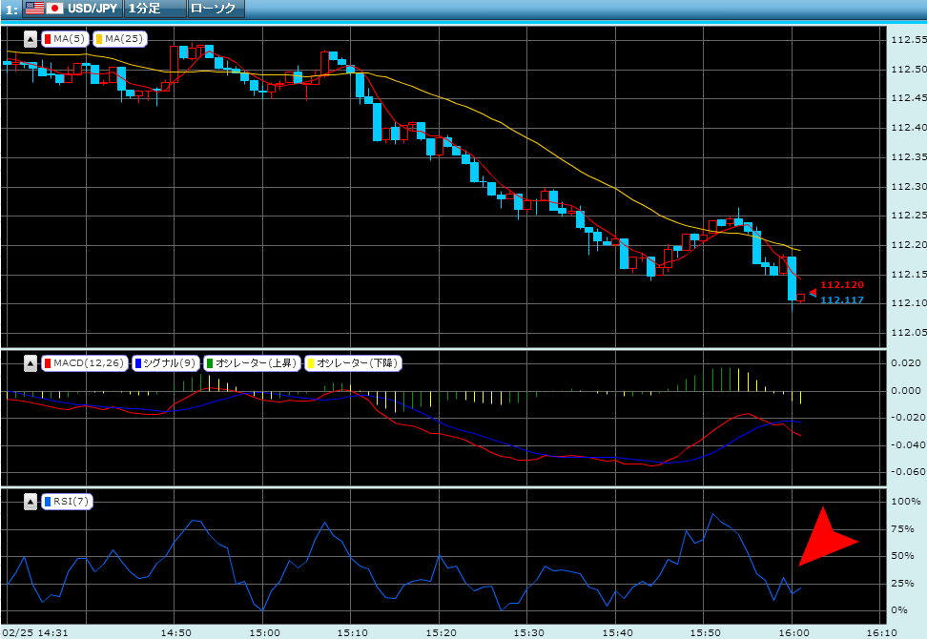Click the small red current-price marker
The image size is (927, 639).
[813, 293]
